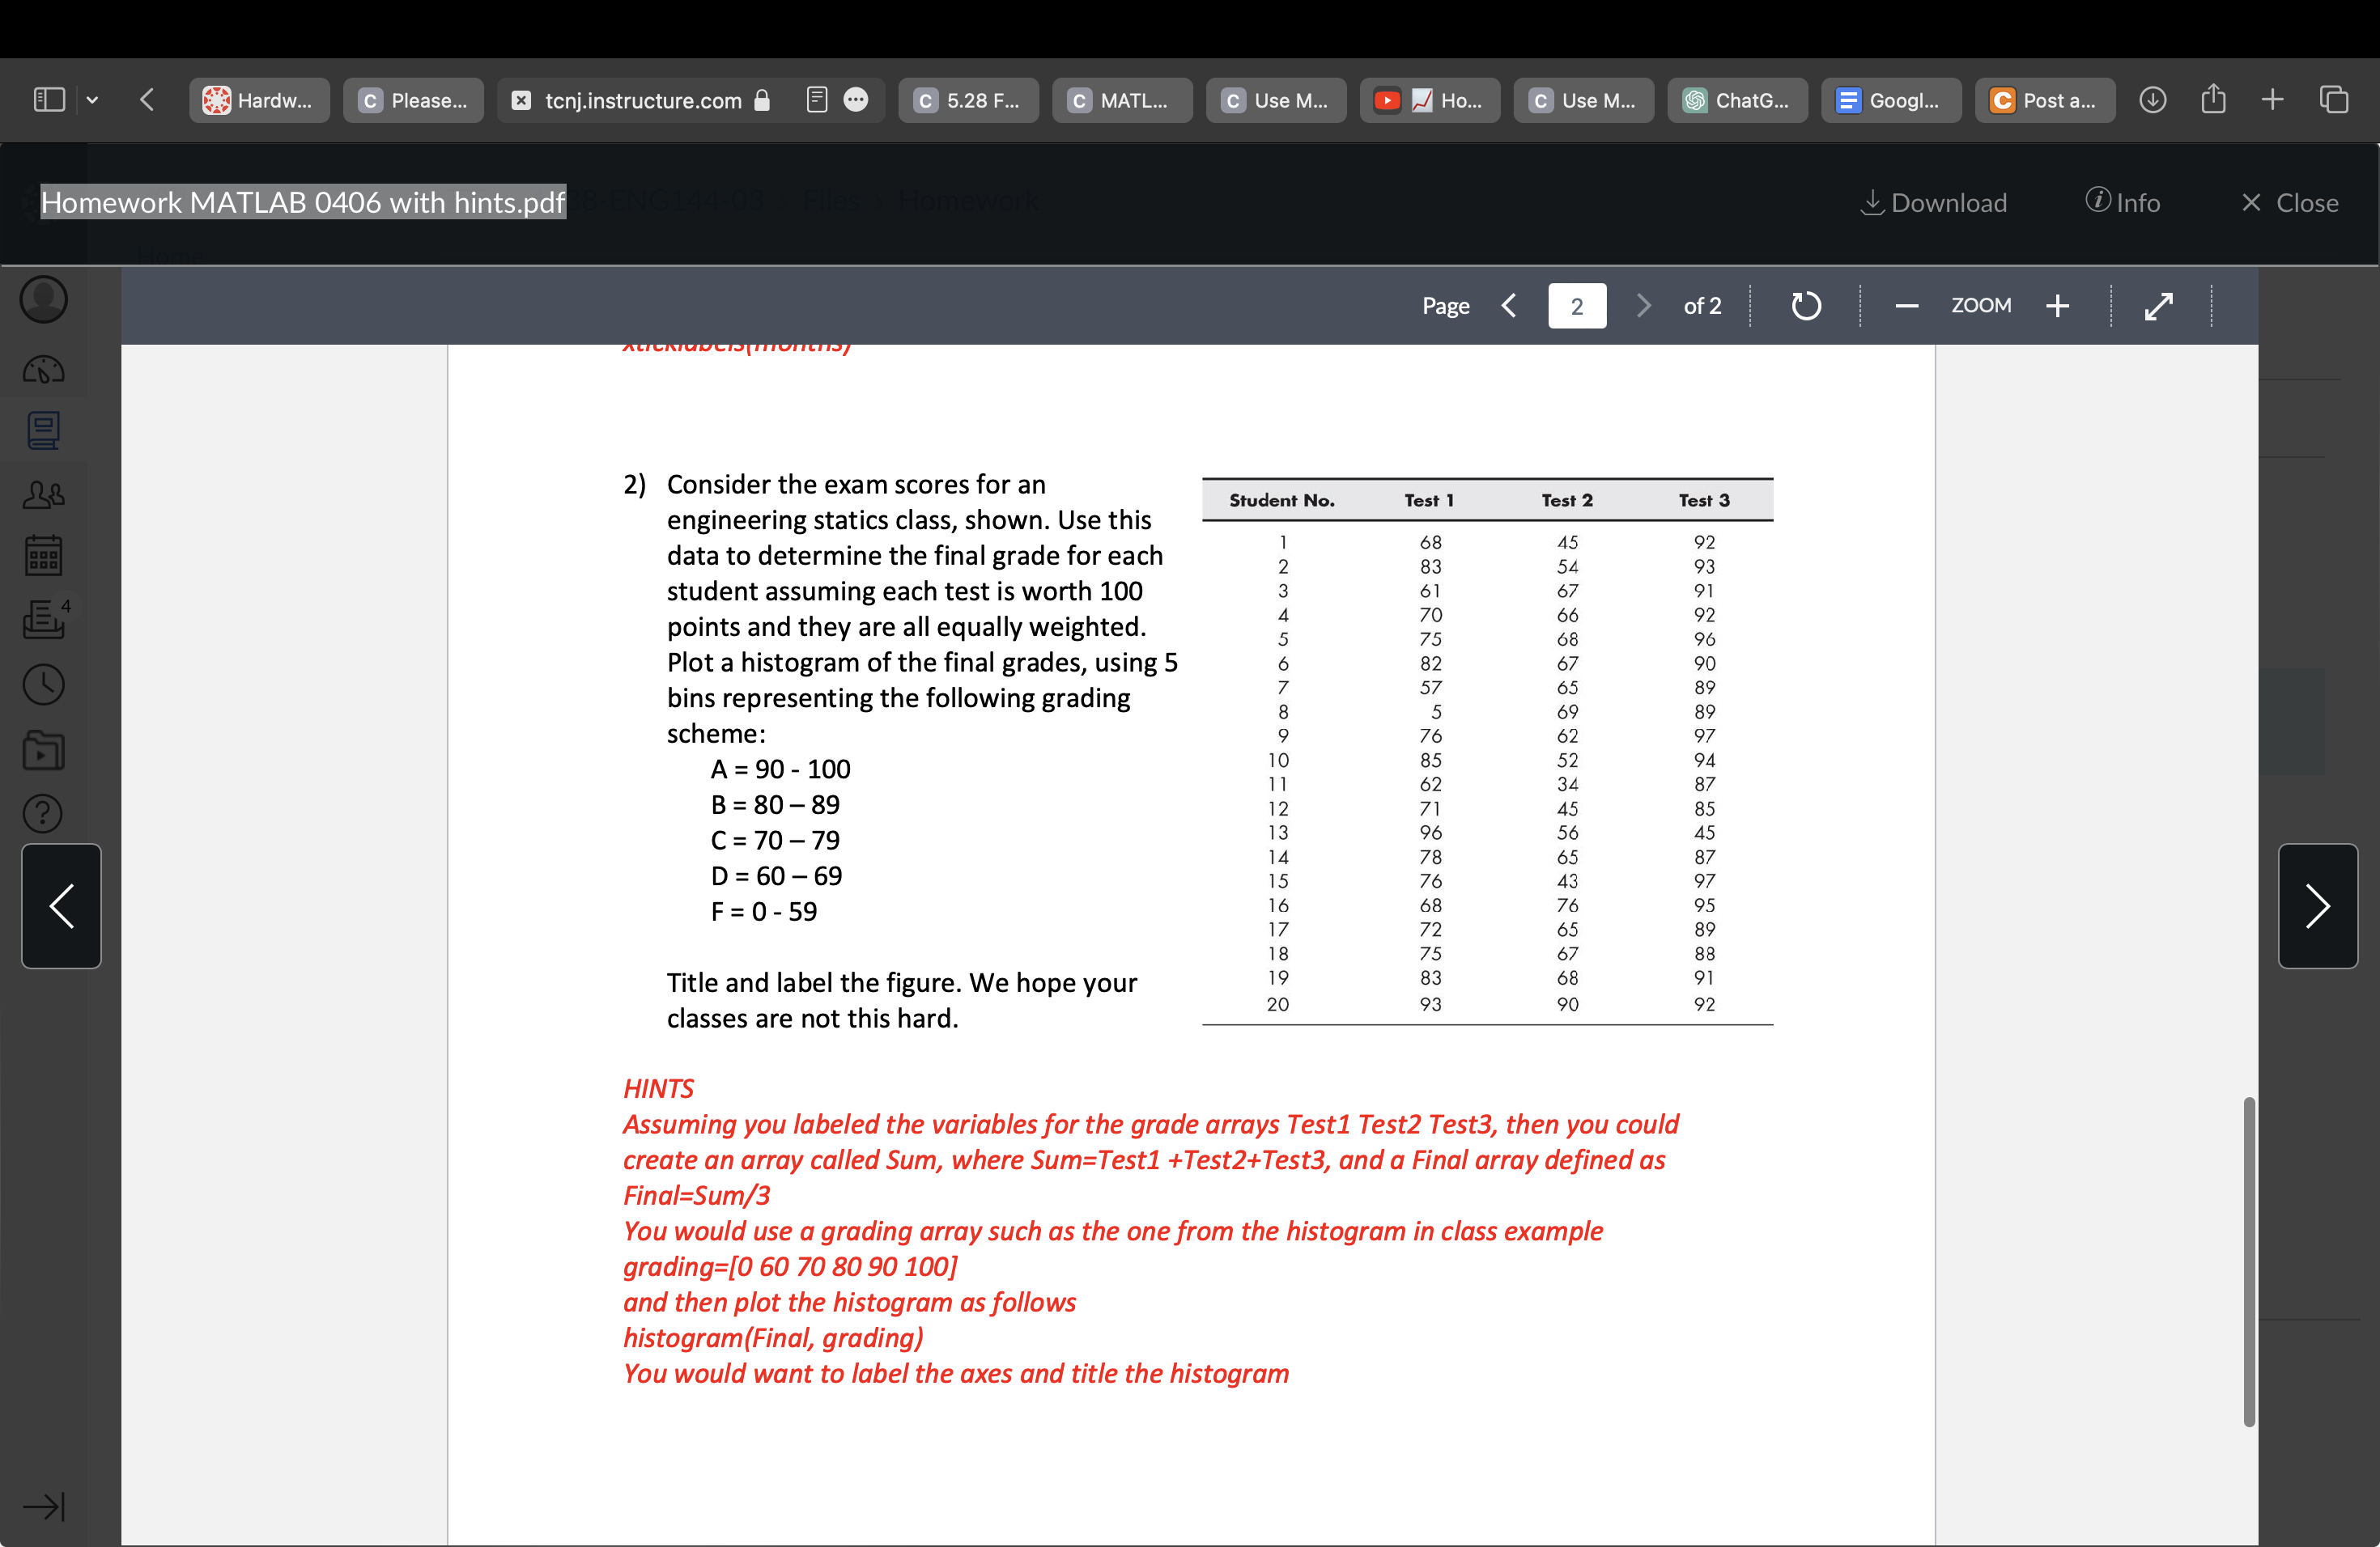Open the chevron dropdown beside the sidebar toggle
The width and height of the screenshot is (2380, 1547).
pyautogui.click(x=92, y=99)
